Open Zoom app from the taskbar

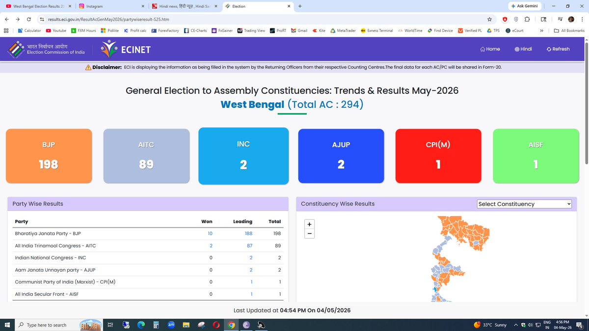[x=171, y=325]
